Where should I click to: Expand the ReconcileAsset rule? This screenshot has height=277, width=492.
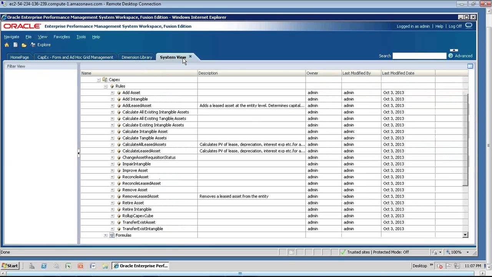pos(112,177)
